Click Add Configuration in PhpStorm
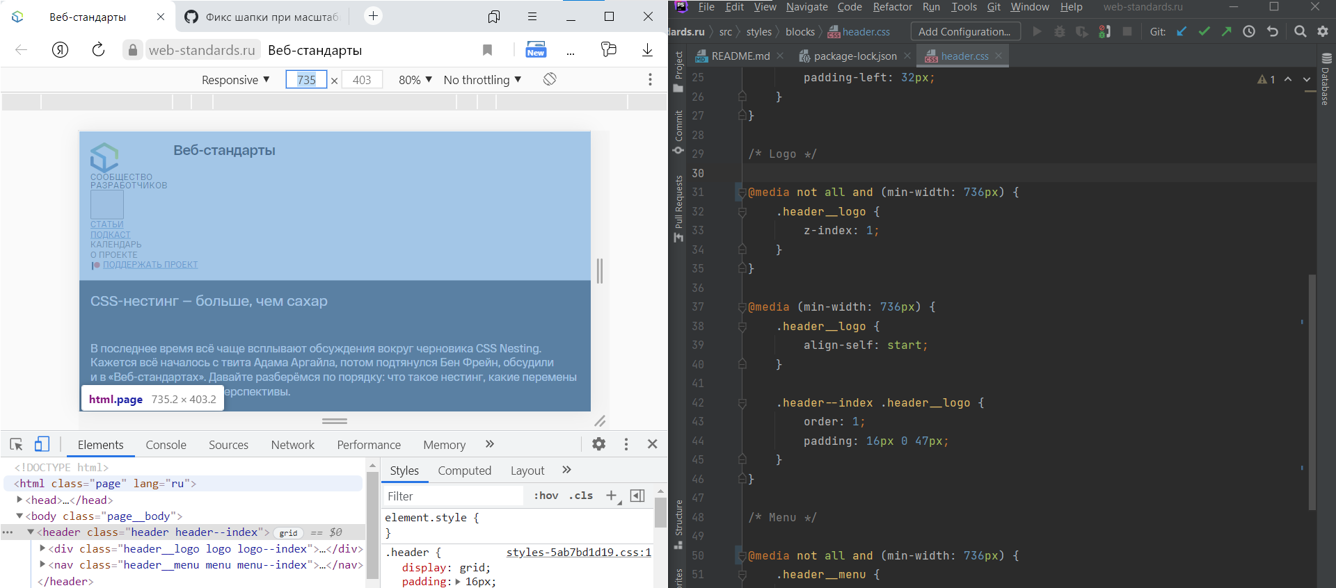Image resolution: width=1336 pixels, height=588 pixels. tap(964, 31)
